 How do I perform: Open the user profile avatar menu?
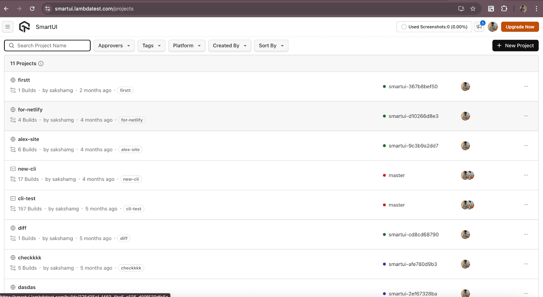click(x=493, y=27)
